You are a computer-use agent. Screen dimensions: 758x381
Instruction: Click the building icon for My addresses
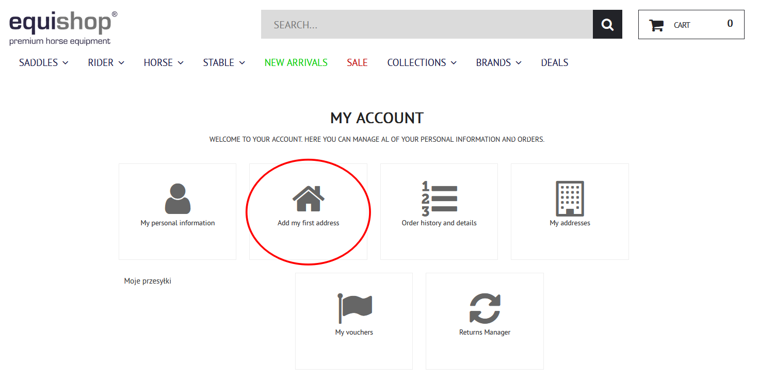pos(570,198)
